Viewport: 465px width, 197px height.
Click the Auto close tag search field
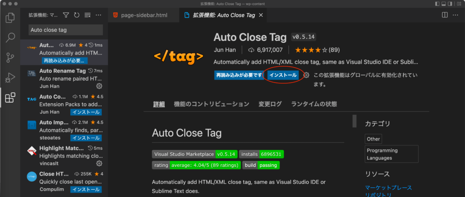click(x=65, y=30)
